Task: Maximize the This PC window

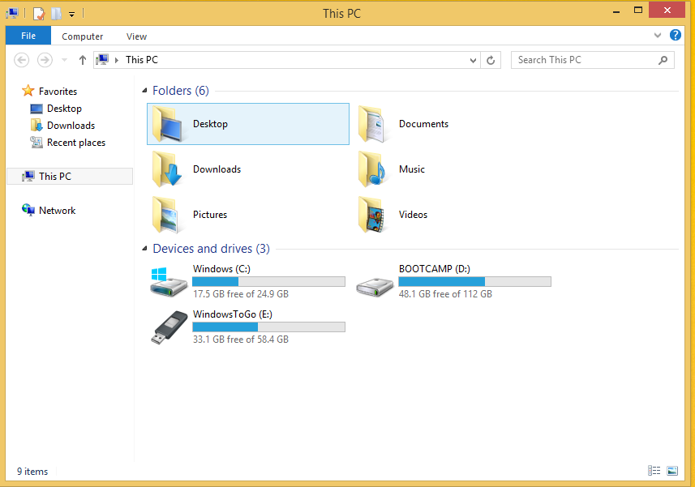Action: [638, 11]
